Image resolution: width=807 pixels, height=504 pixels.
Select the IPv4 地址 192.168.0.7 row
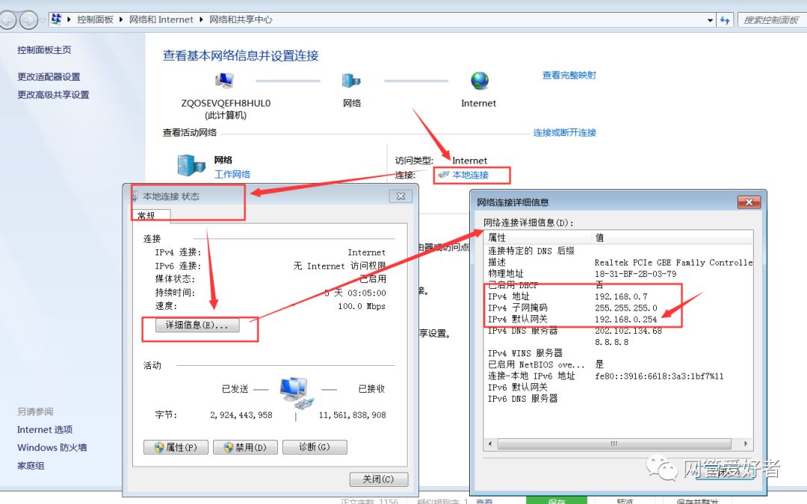[x=618, y=296]
